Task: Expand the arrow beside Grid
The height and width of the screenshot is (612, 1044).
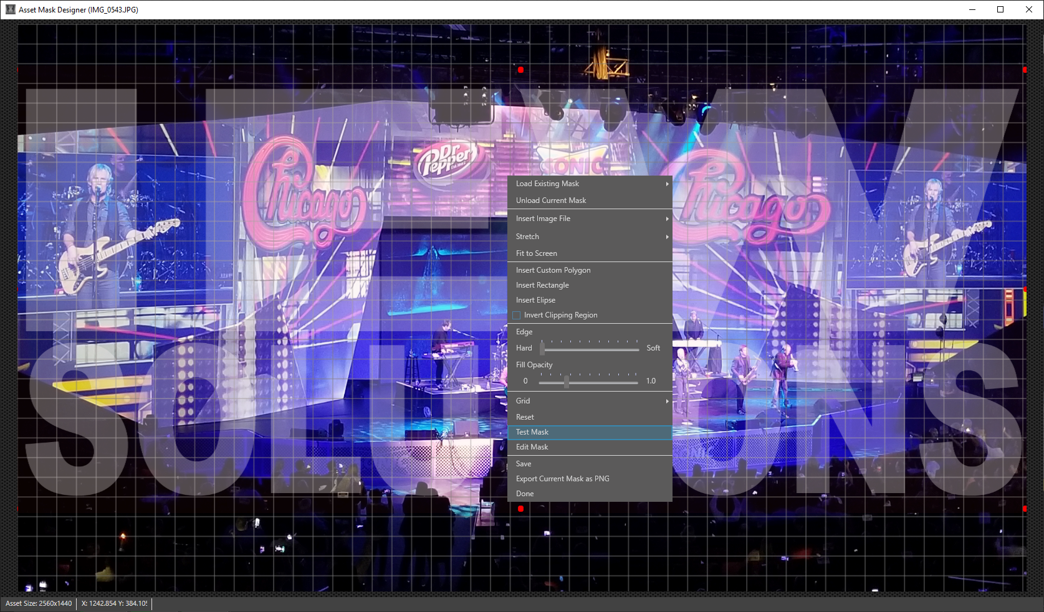Action: pos(667,401)
